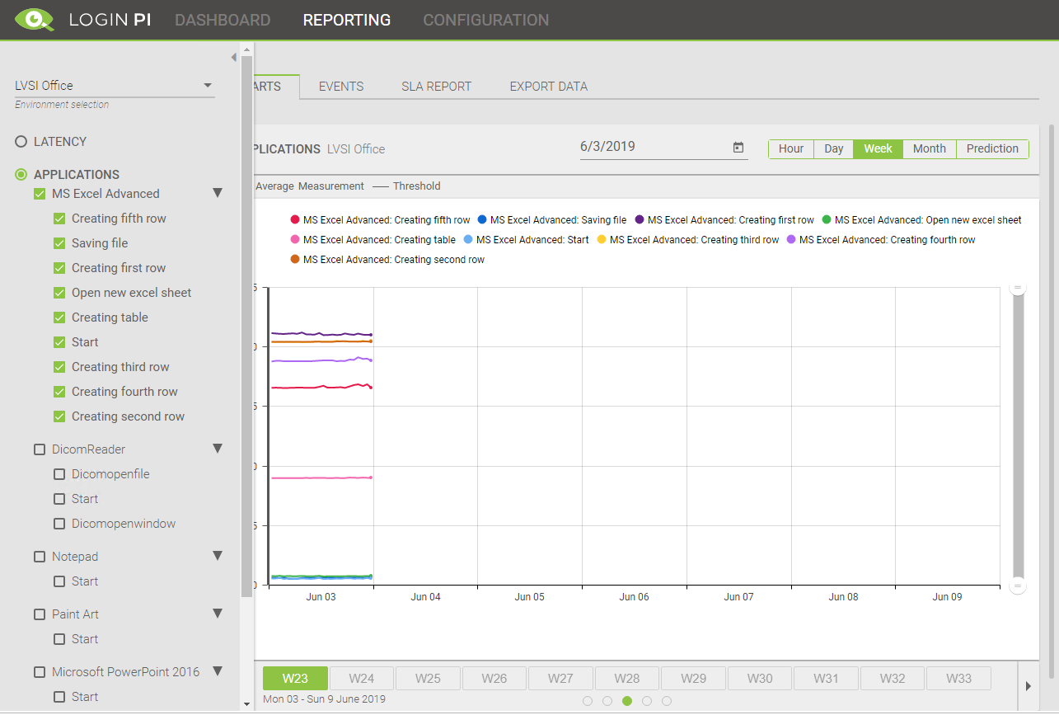Image resolution: width=1059 pixels, height=715 pixels.
Task: Toggle legend dot for Open new excel sheet
Action: click(827, 220)
